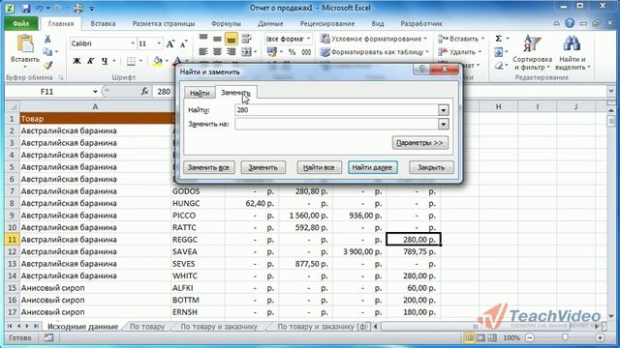
Task: Select the Format Painter brush icon
Action: point(47,65)
